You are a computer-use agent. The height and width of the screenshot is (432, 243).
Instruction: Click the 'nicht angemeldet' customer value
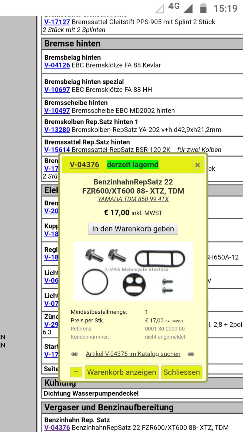pyautogui.click(x=165, y=337)
